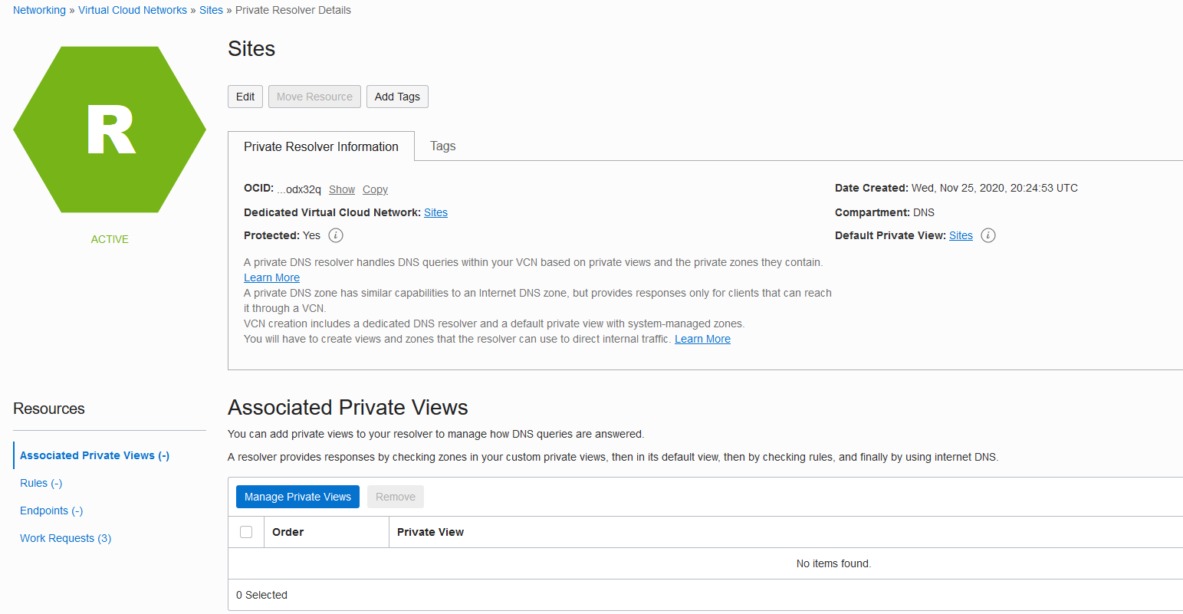
Task: Click info icon beside Default Private View
Action: pyautogui.click(x=988, y=235)
